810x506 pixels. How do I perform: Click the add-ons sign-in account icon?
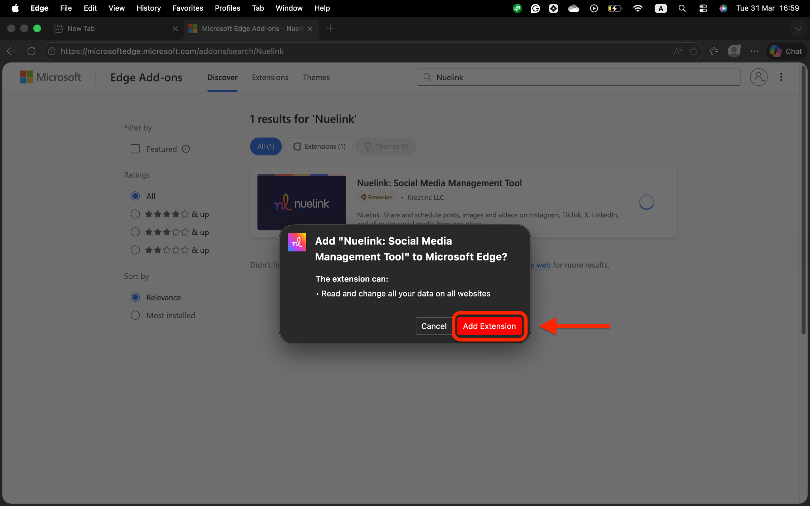click(758, 77)
